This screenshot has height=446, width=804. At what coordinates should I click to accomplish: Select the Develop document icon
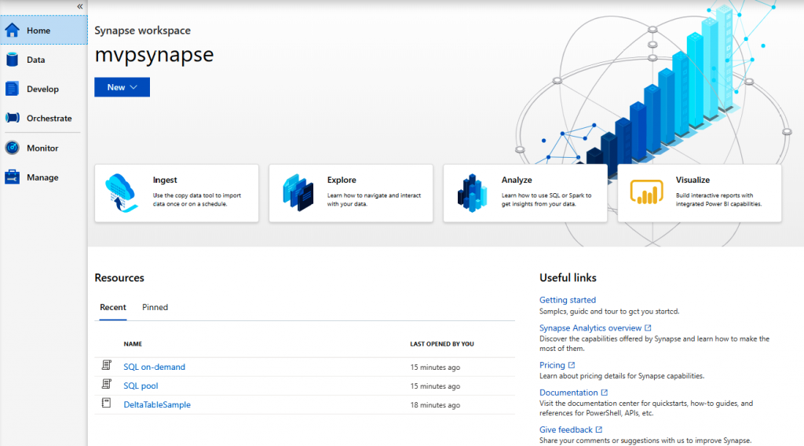[x=13, y=89]
